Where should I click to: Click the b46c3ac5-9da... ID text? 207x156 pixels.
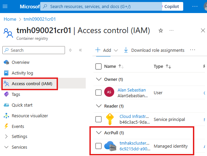click(x=135, y=122)
